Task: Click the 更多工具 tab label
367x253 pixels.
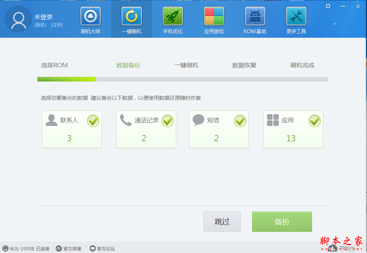Action: (x=296, y=31)
